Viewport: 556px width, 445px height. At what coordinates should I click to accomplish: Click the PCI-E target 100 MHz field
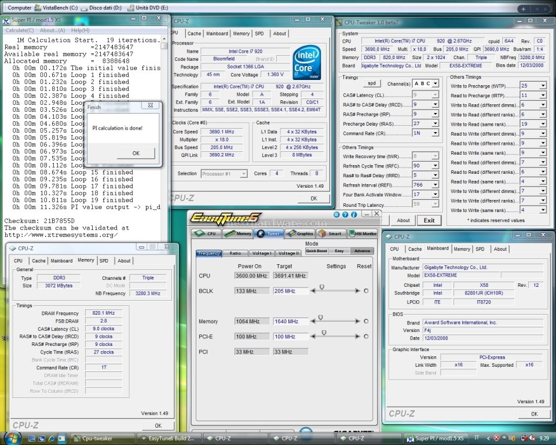point(290,337)
